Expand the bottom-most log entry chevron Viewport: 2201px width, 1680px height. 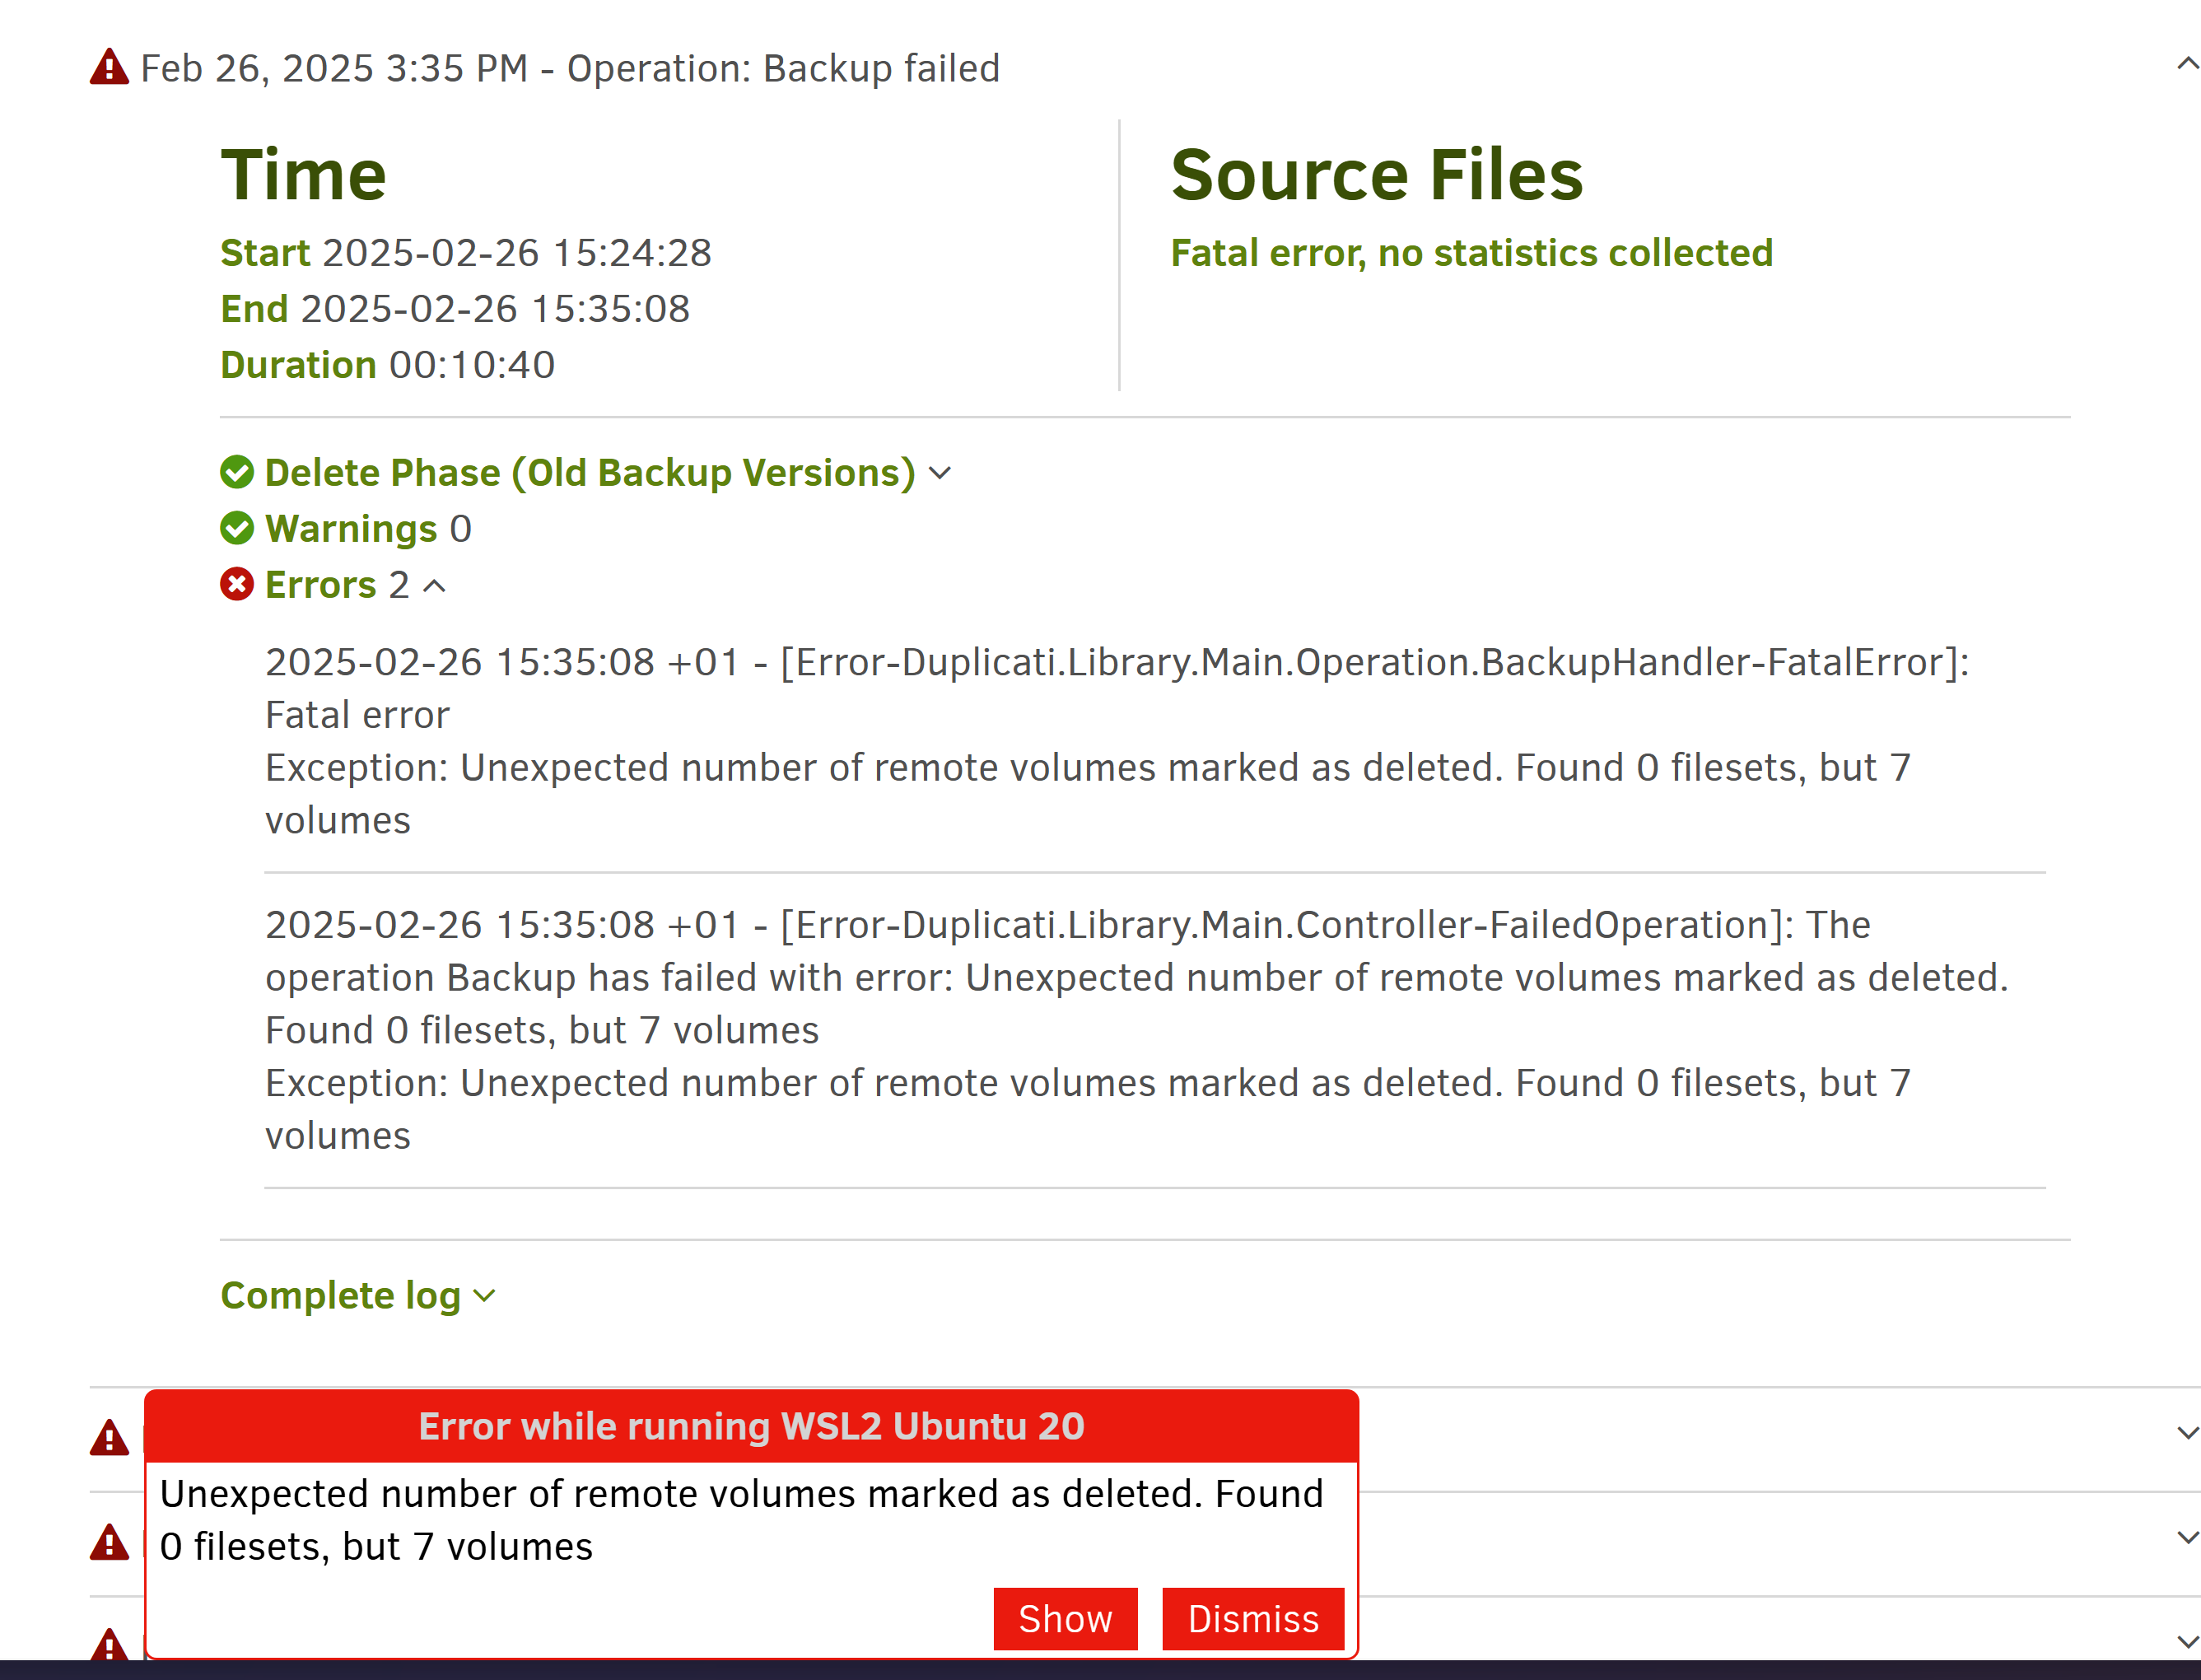(x=2187, y=1642)
